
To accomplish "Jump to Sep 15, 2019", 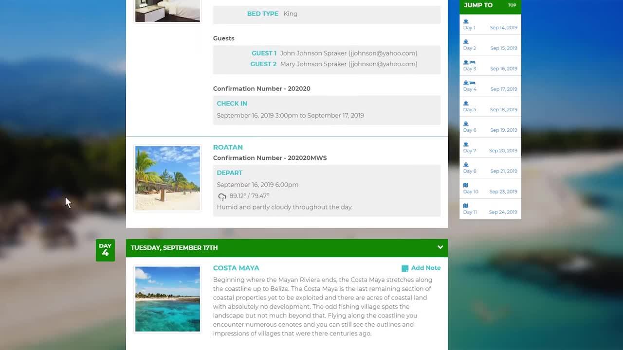I will 504,48.
